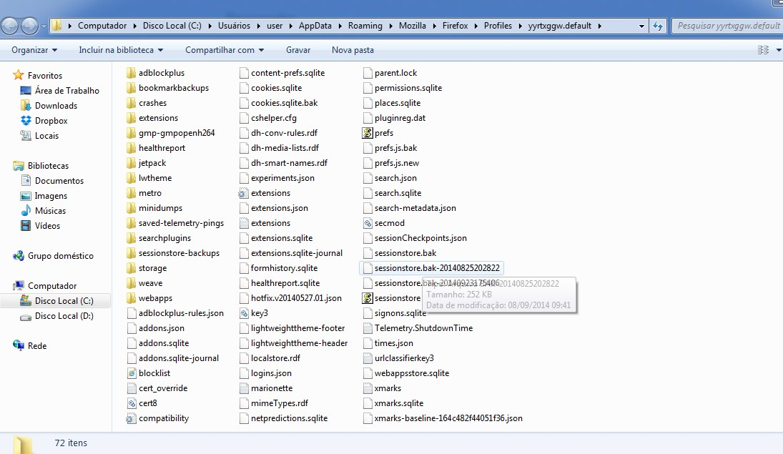
Task: Select Bibliotecas in navigation pane
Action: [48, 165]
